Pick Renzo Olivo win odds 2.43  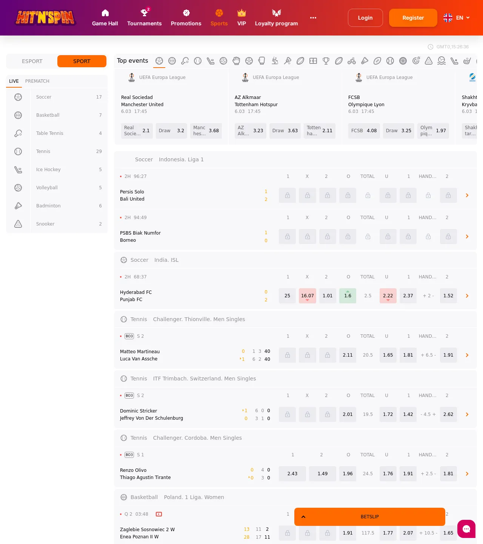[x=292, y=474]
